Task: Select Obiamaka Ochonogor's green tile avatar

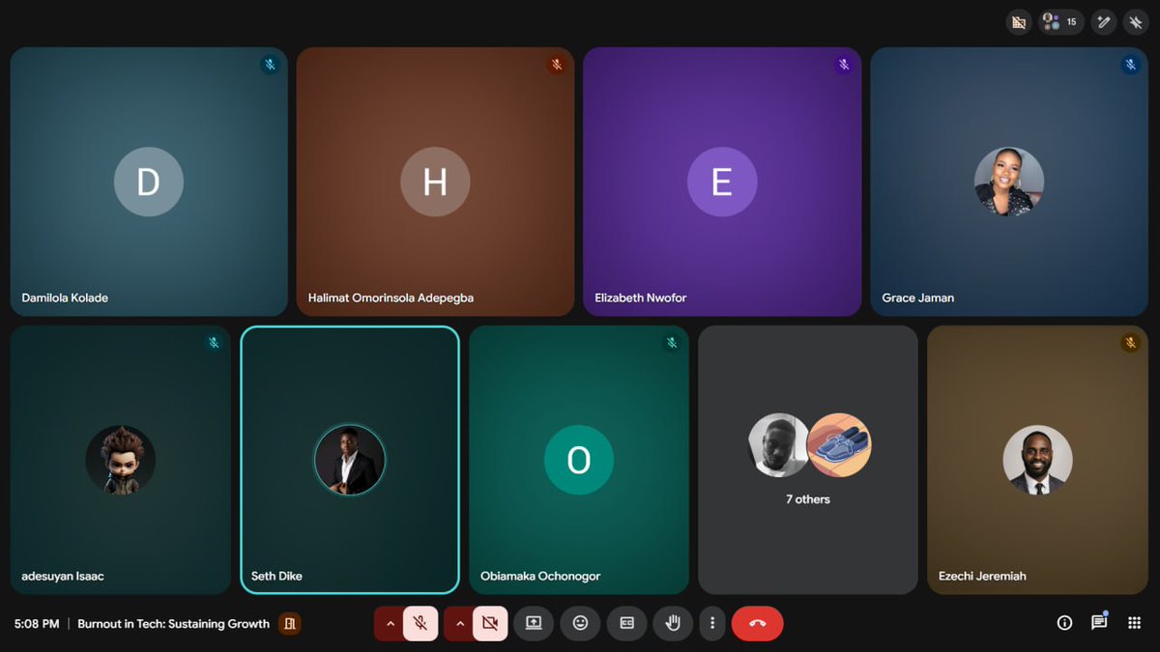Action: pyautogui.click(x=579, y=460)
